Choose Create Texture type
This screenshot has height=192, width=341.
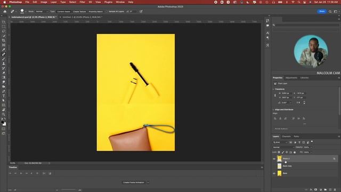point(79,11)
